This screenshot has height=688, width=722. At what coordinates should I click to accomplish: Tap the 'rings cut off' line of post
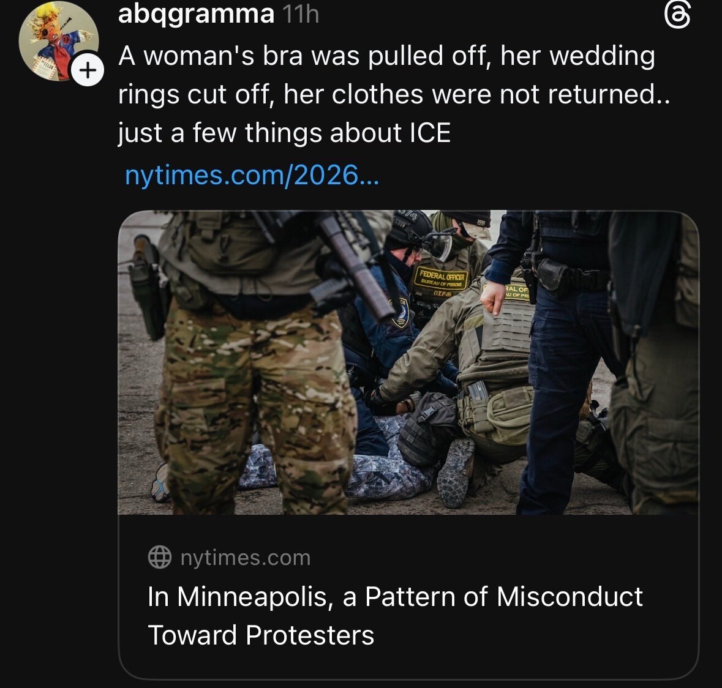[x=394, y=94]
